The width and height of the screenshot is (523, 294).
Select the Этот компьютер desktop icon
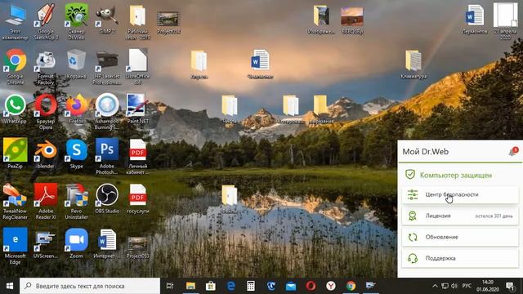tap(15, 22)
